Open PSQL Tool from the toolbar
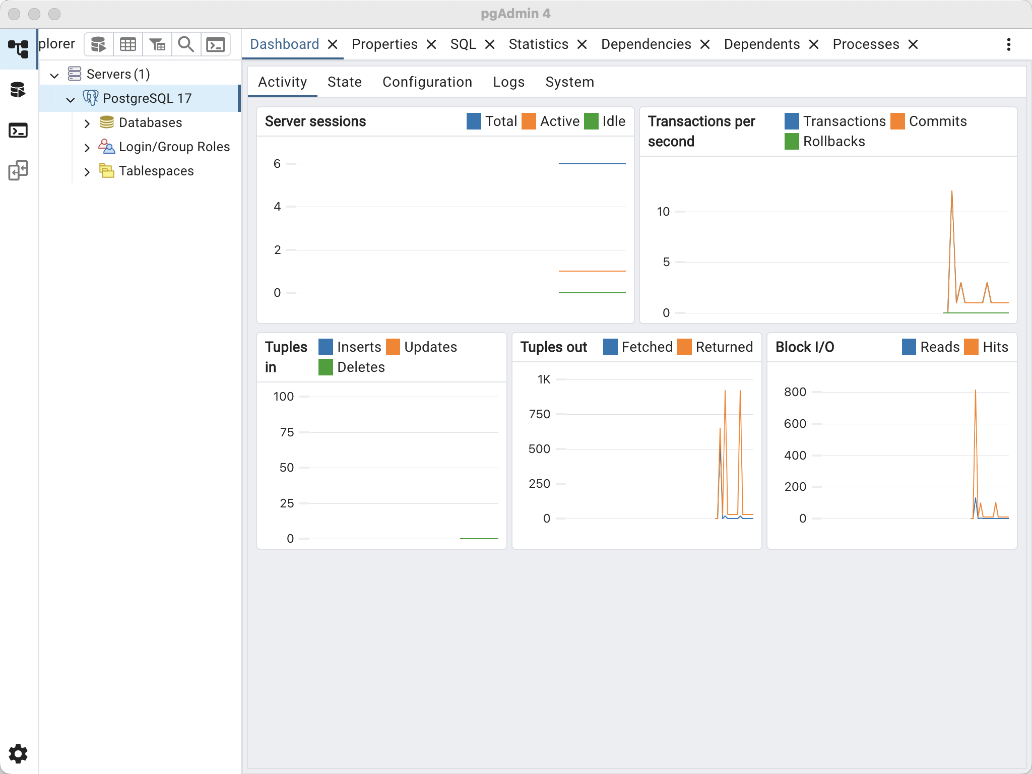The width and height of the screenshot is (1032, 774). pyautogui.click(x=216, y=45)
